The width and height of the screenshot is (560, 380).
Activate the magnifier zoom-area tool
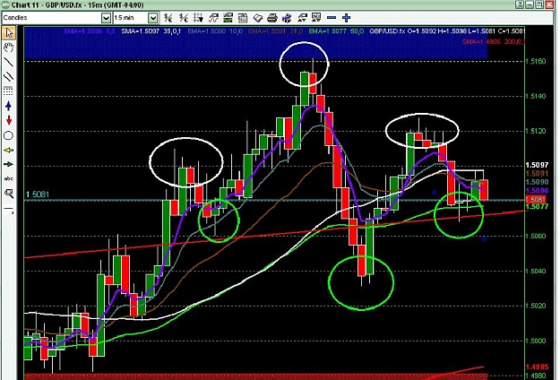(9, 194)
